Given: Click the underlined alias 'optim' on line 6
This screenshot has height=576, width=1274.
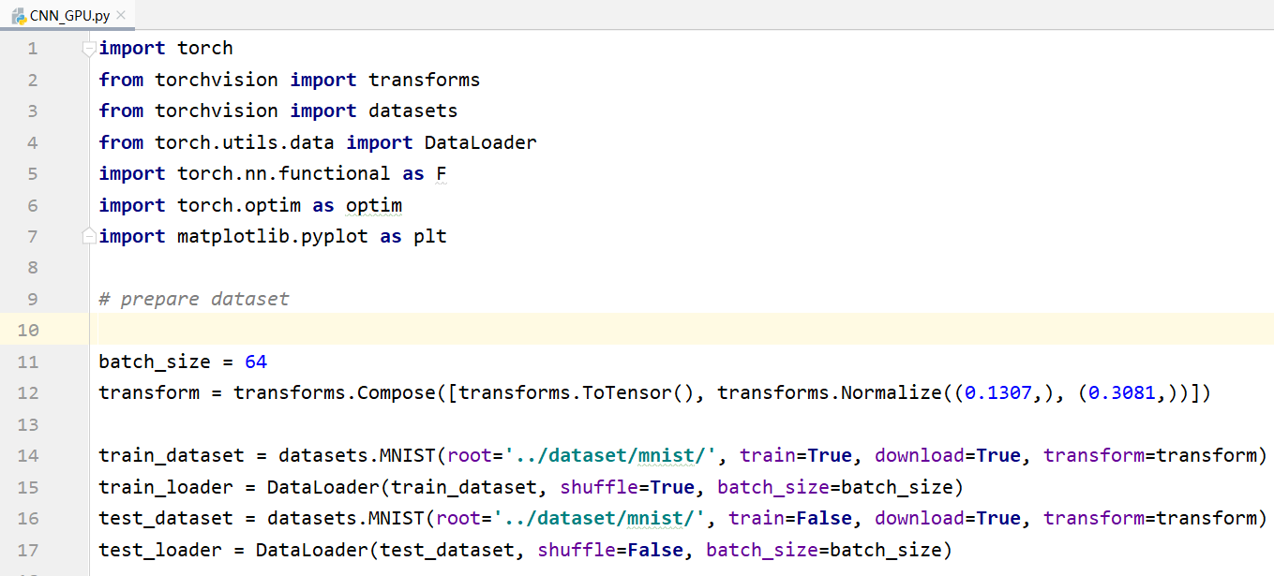Looking at the screenshot, I should 374,205.
